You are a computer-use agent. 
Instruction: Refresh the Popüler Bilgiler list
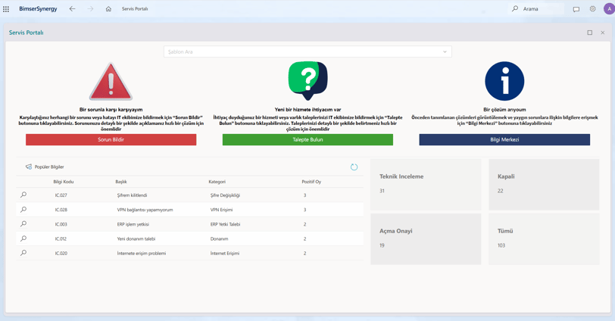click(x=354, y=167)
